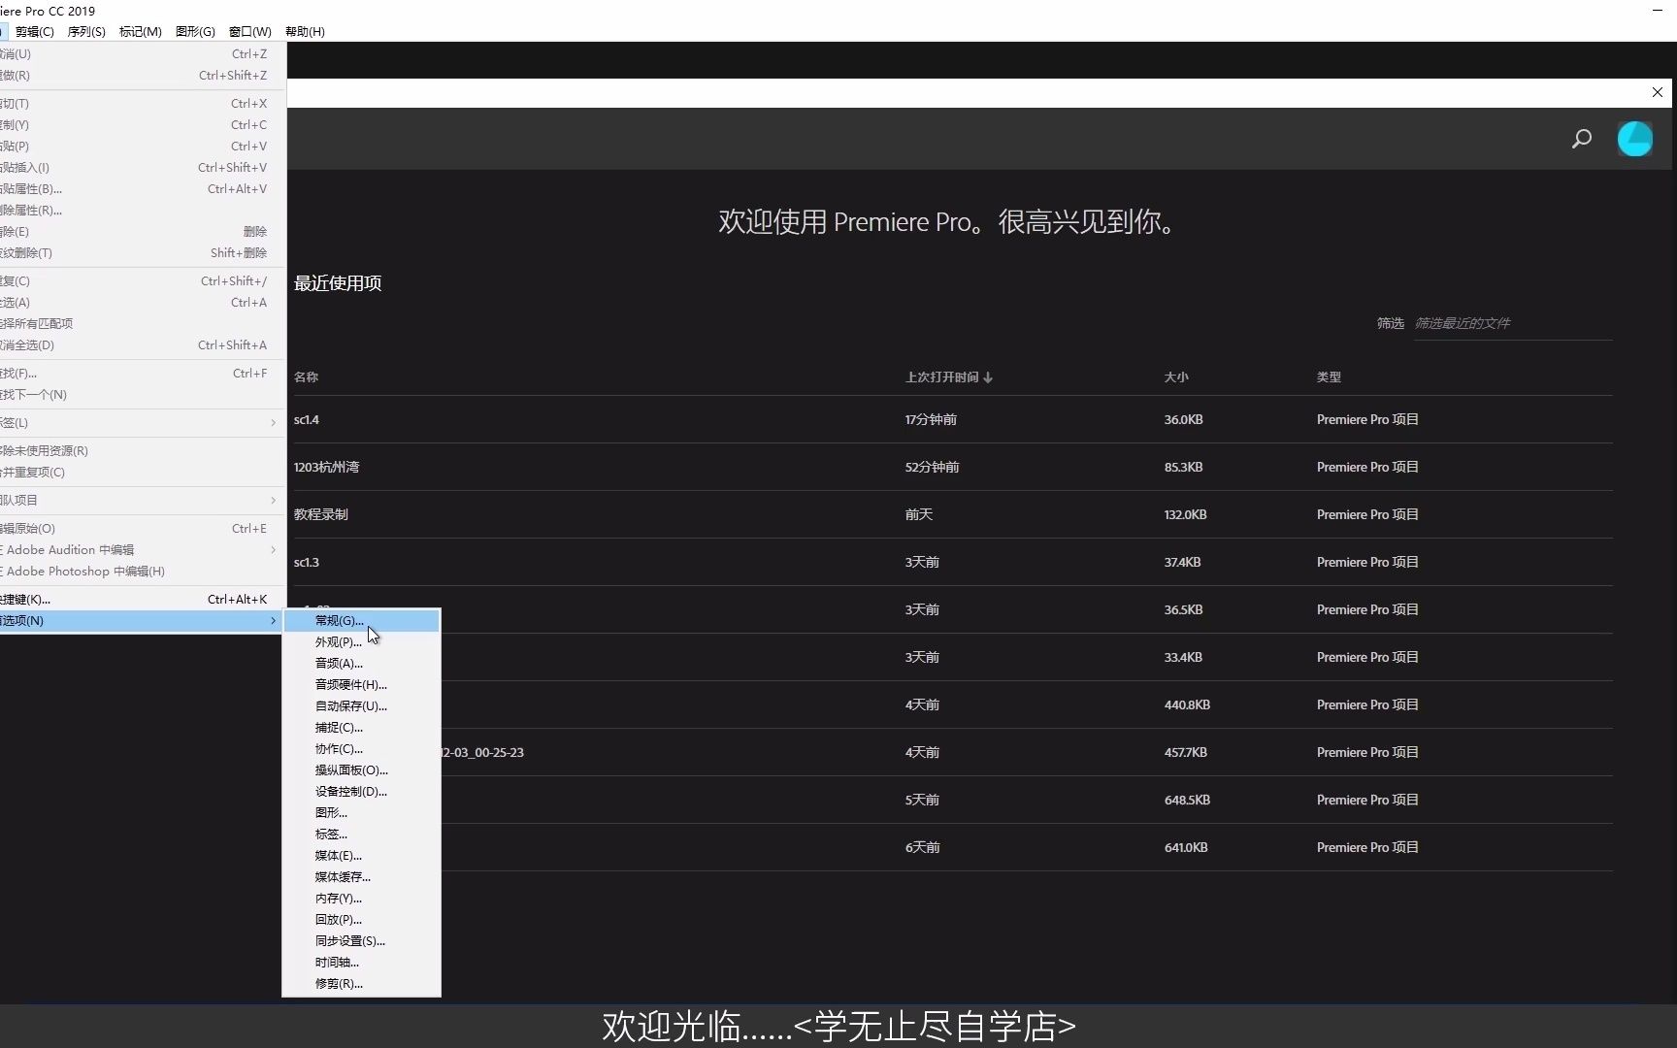Select the 648.5KB size cell
Screen dimensions: 1677x1048
click(1187, 800)
